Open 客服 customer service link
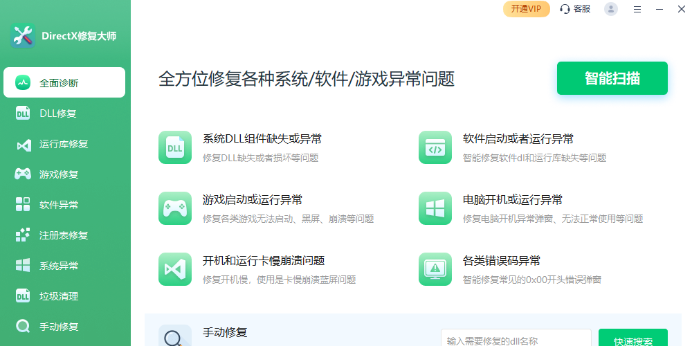This screenshot has width=692, height=346. (x=575, y=9)
